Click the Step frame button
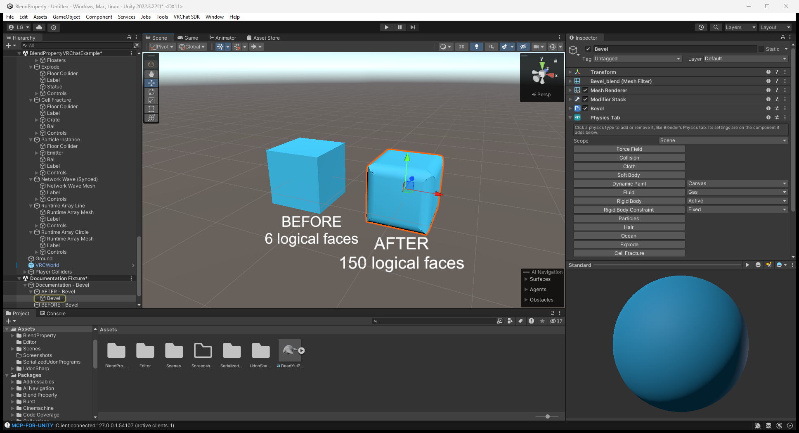This screenshot has height=433, width=799. tap(413, 27)
